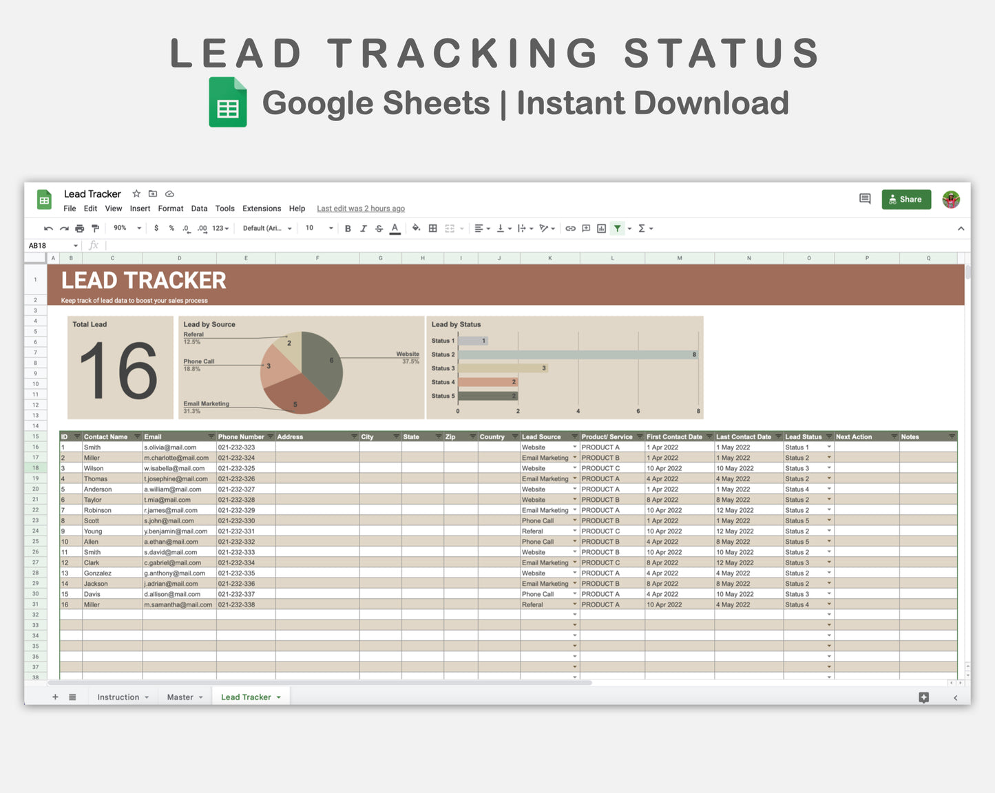Image resolution: width=995 pixels, height=793 pixels.
Task: Insert a comment using toolbar icon
Action: tap(586, 228)
